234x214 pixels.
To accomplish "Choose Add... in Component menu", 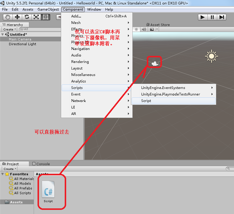I will [x=97, y=16].
